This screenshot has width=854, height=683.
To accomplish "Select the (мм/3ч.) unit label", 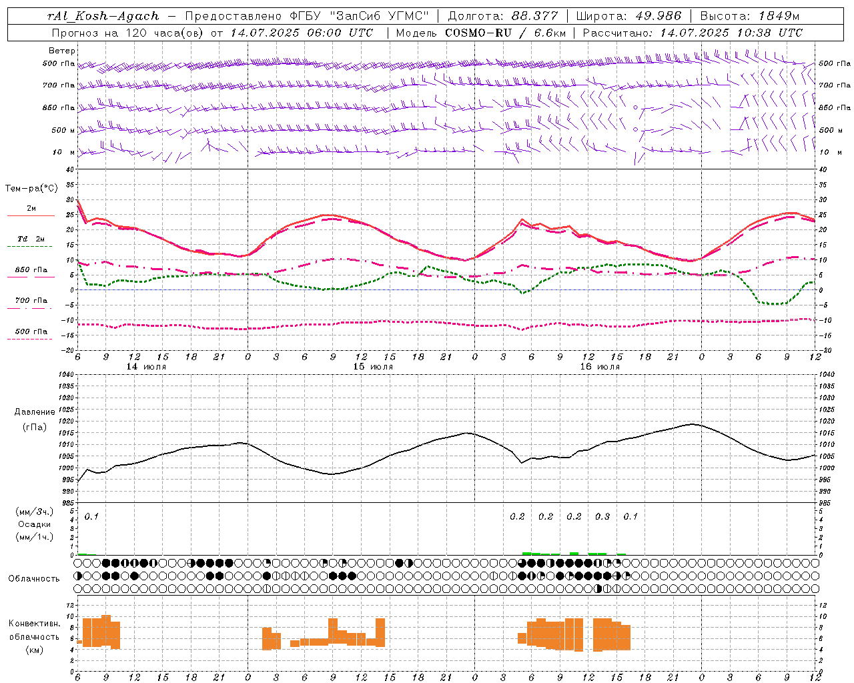I will [35, 512].
